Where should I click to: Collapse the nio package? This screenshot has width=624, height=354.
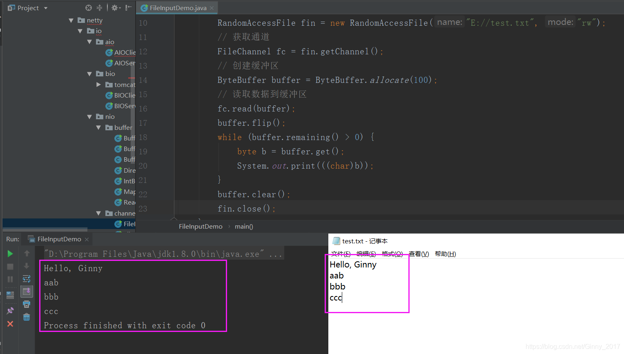pos(89,117)
